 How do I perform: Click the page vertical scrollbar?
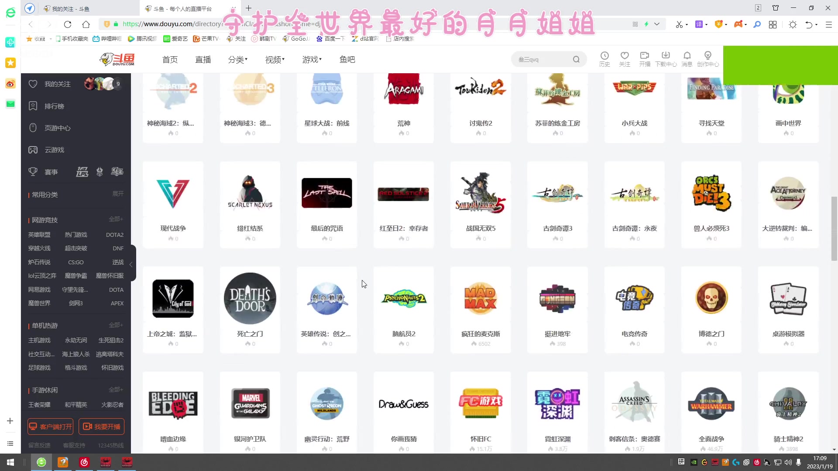(834, 229)
